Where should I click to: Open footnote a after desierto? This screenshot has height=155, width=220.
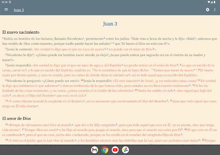(x=84, y=101)
